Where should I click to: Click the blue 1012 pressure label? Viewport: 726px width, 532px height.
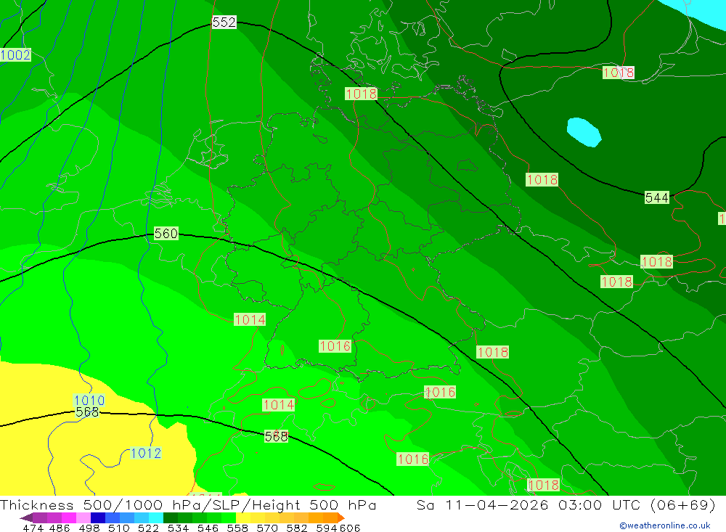[146, 453]
